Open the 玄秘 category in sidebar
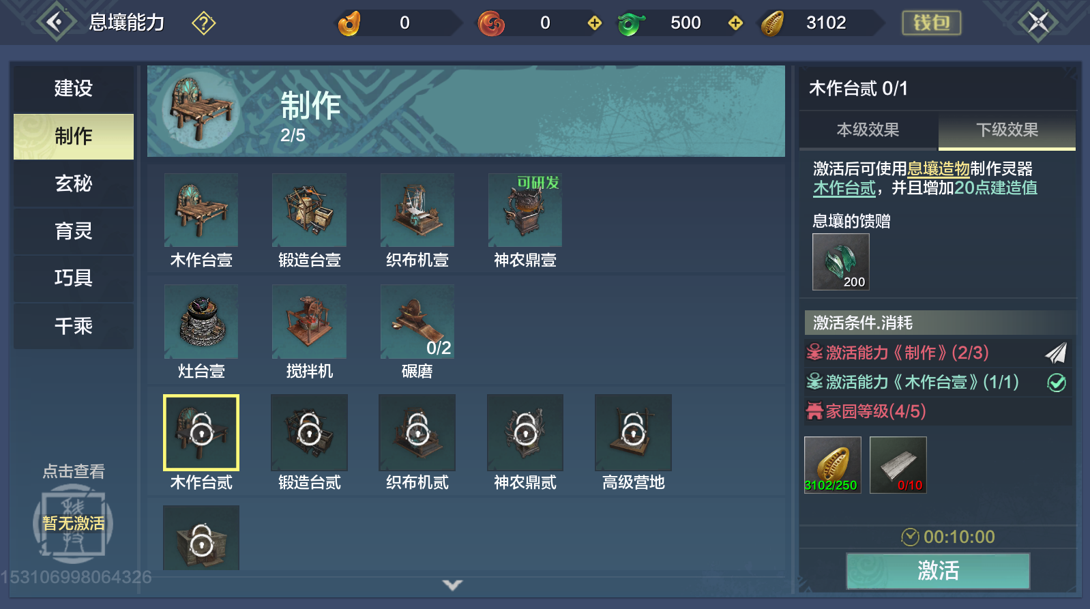Image resolution: width=1090 pixels, height=609 pixels. [x=74, y=183]
